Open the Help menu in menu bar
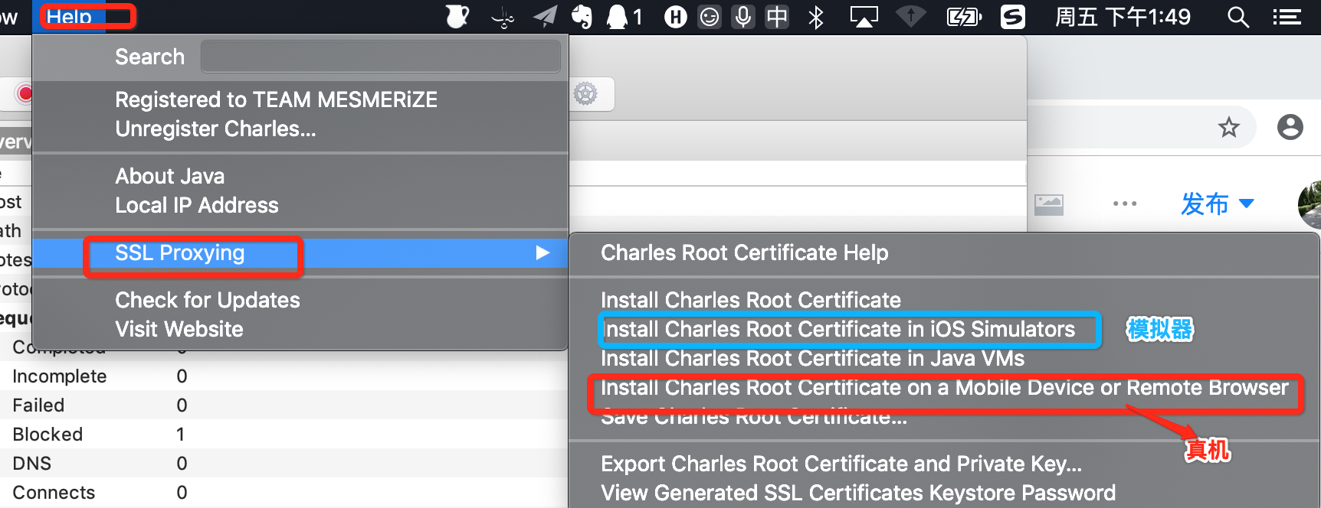This screenshot has width=1321, height=508. coord(69,16)
